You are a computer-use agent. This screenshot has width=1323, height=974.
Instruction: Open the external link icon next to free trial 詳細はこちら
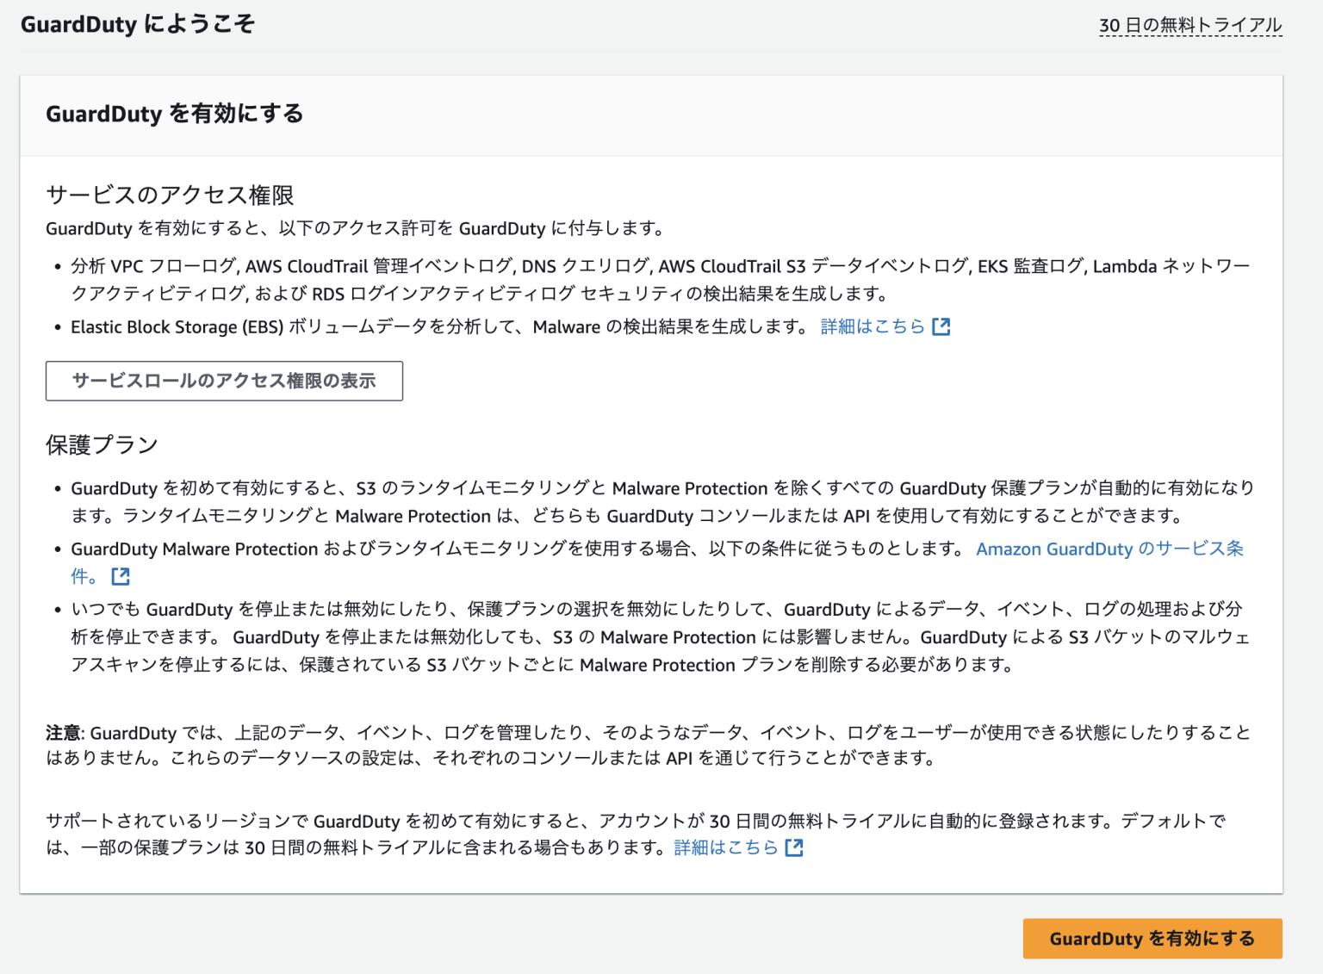794,847
